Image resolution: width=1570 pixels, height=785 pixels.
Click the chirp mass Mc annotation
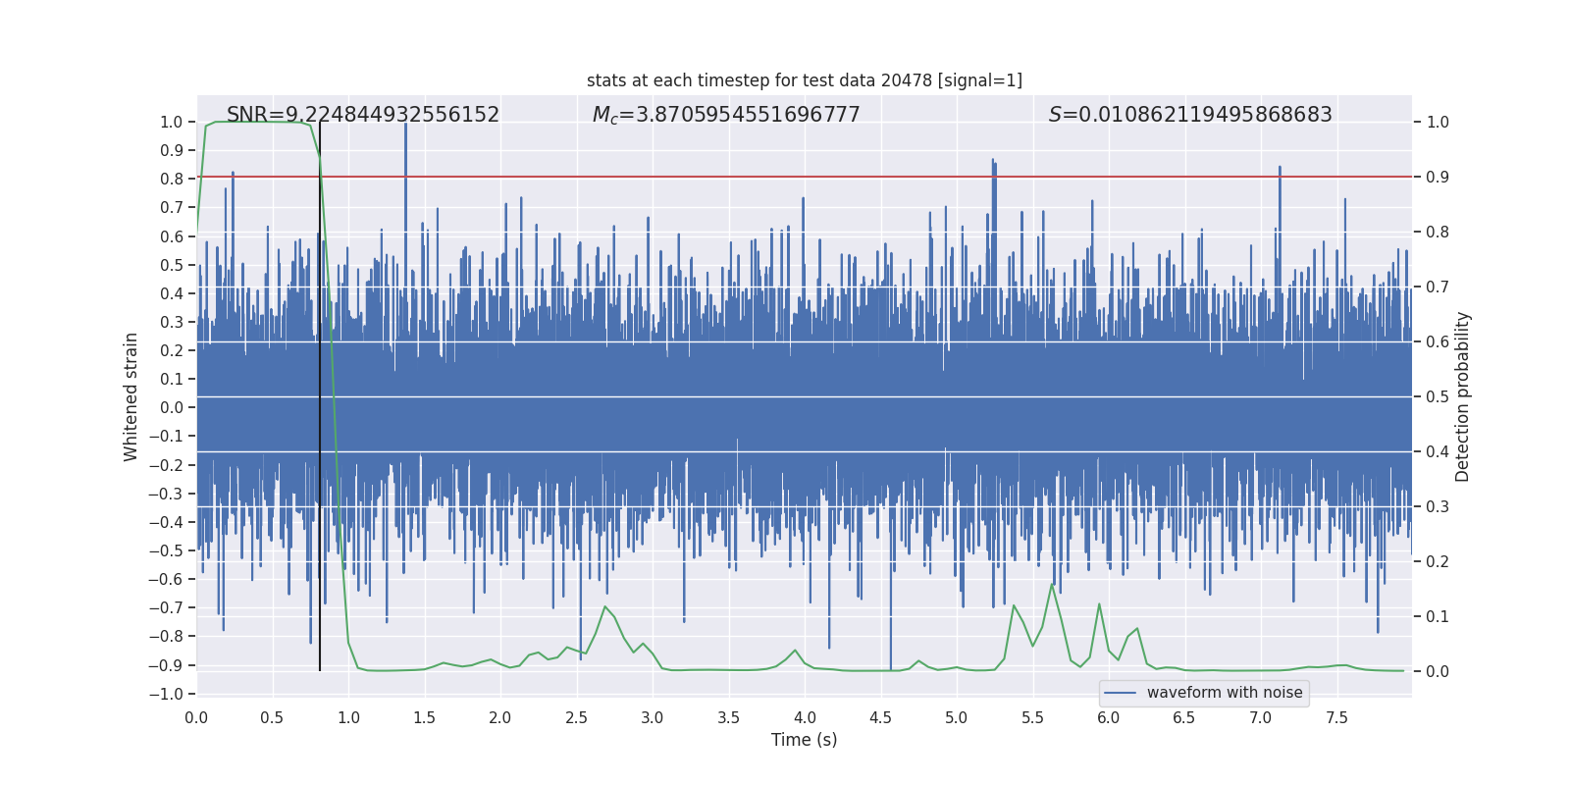tap(725, 115)
